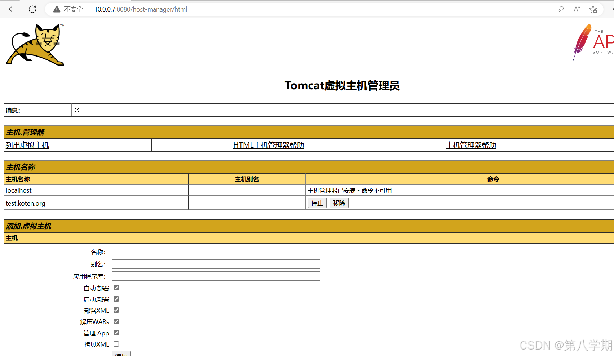
Task: Focus the 名称 input field
Action: tap(150, 252)
